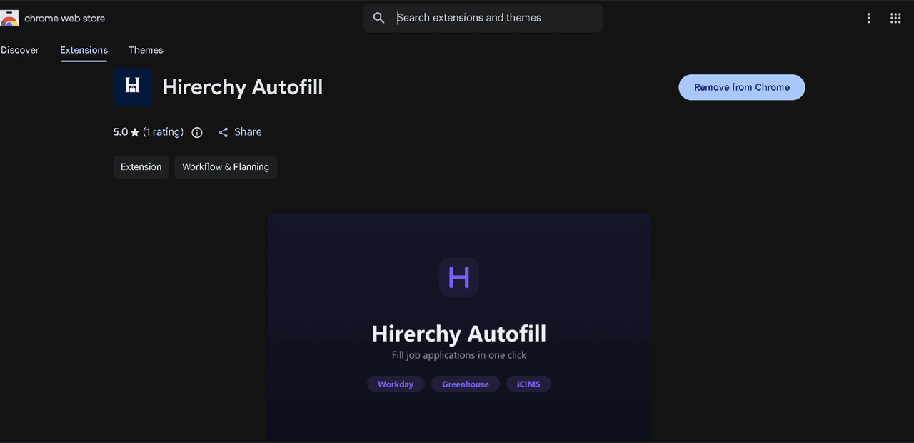Click the iCIMS pill in the preview
The height and width of the screenshot is (443, 914).
click(x=529, y=384)
